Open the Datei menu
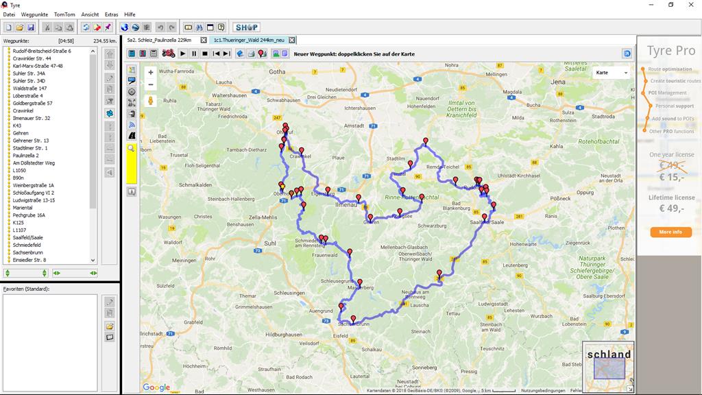 click(x=9, y=14)
